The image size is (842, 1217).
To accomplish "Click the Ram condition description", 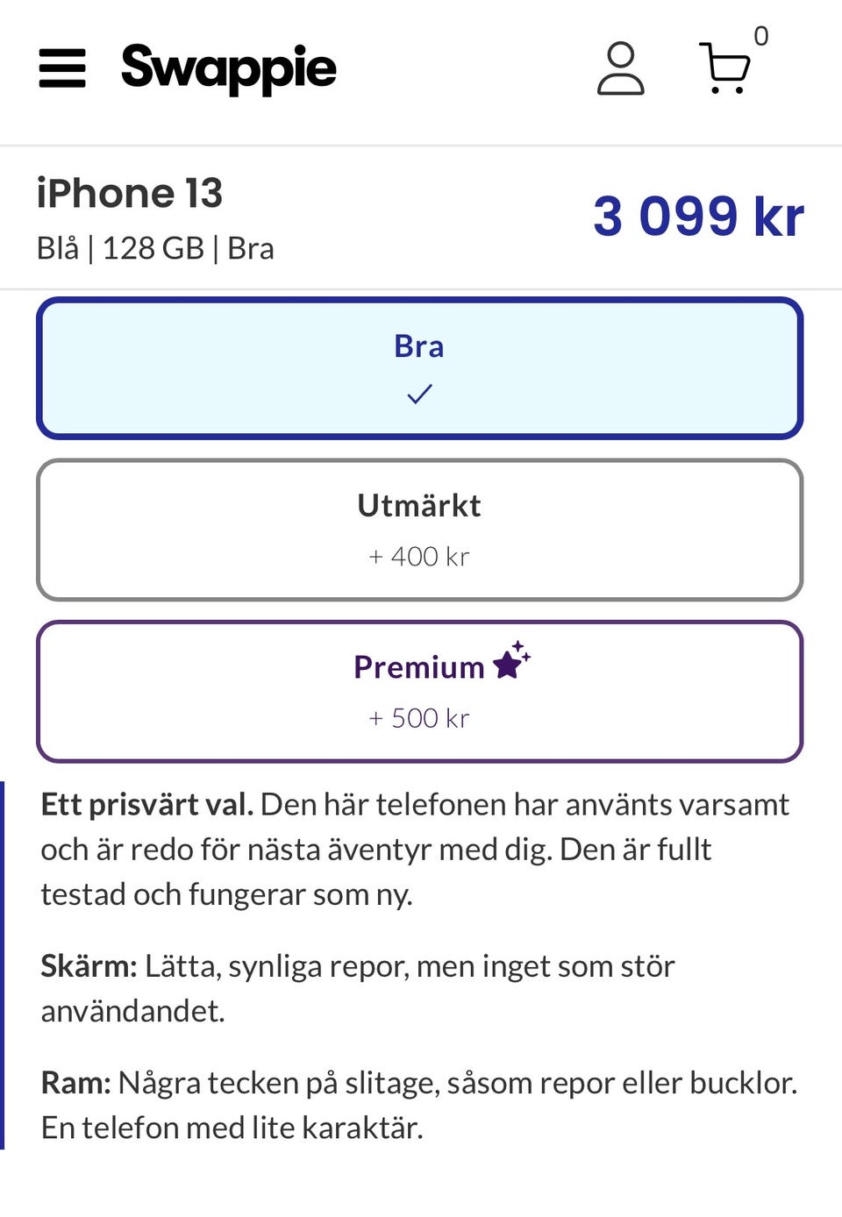I will click(417, 1105).
